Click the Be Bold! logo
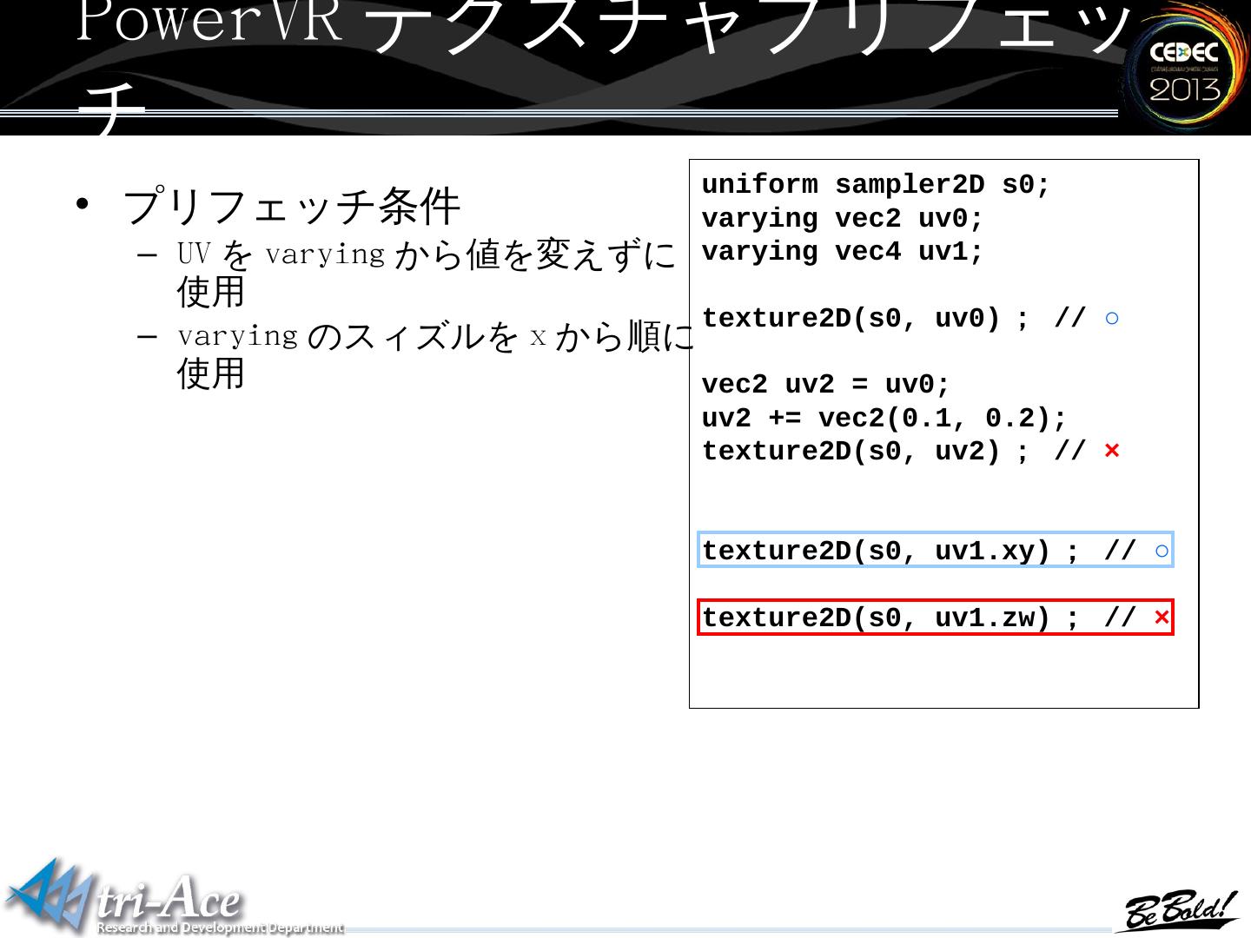This screenshot has height=938, width=1251. click(x=1177, y=910)
